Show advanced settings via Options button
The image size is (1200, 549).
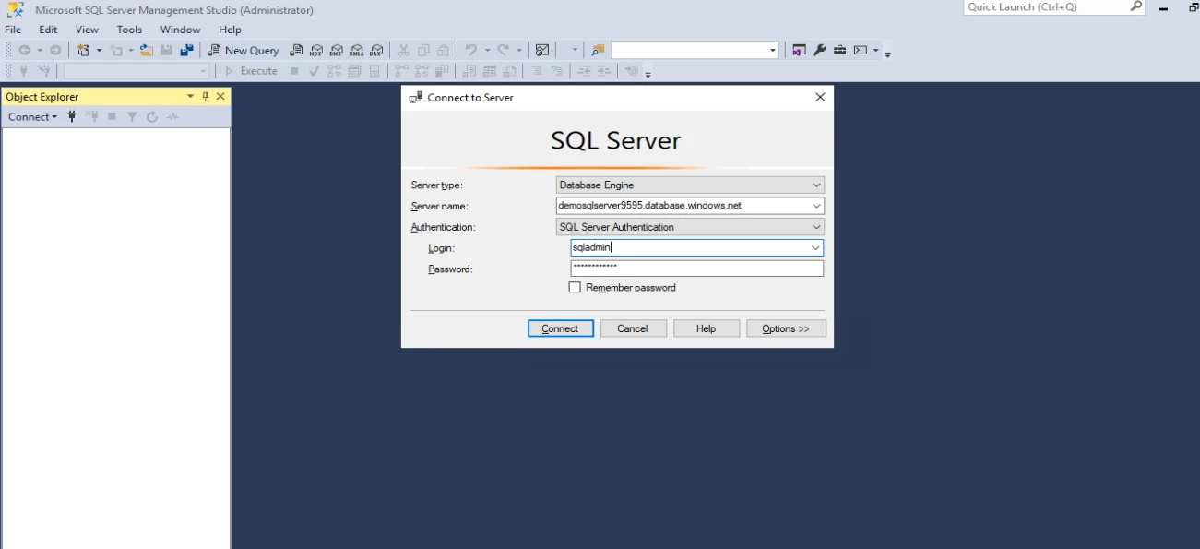tap(786, 328)
